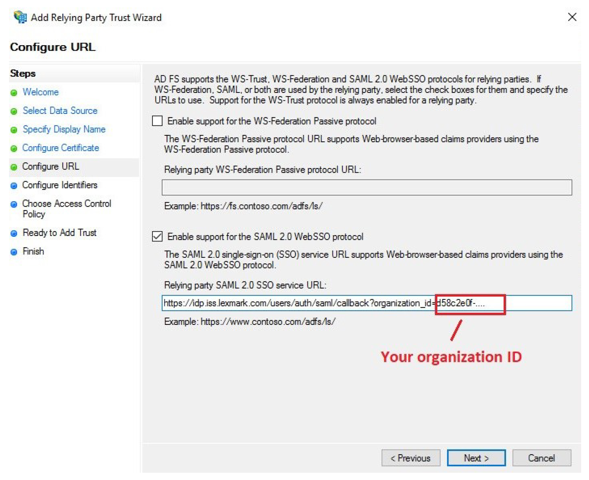589x480 pixels.
Task: Click 'Relying party SAML 2.0 SSO service URL:' label
Action: pos(245,285)
